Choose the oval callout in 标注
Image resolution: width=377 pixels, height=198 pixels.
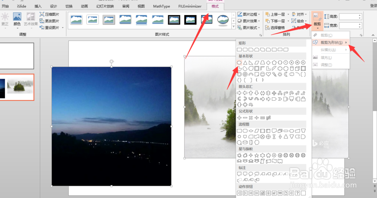251,174
